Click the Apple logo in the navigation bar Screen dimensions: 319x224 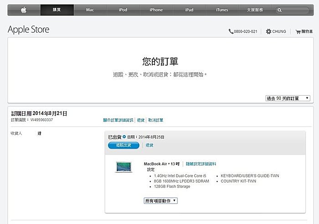[x=24, y=10]
